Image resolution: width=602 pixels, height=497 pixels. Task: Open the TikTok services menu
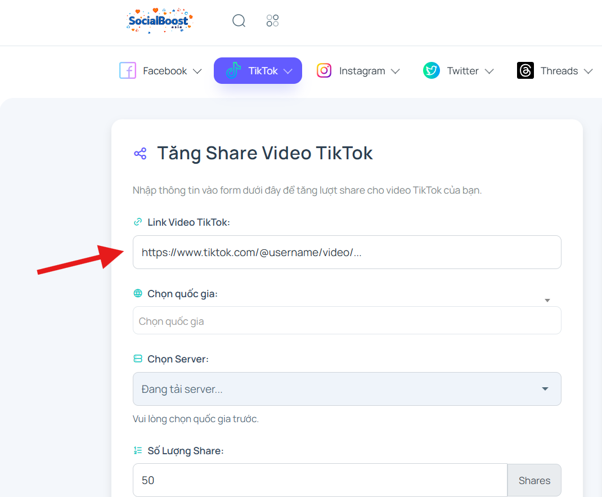[258, 71]
